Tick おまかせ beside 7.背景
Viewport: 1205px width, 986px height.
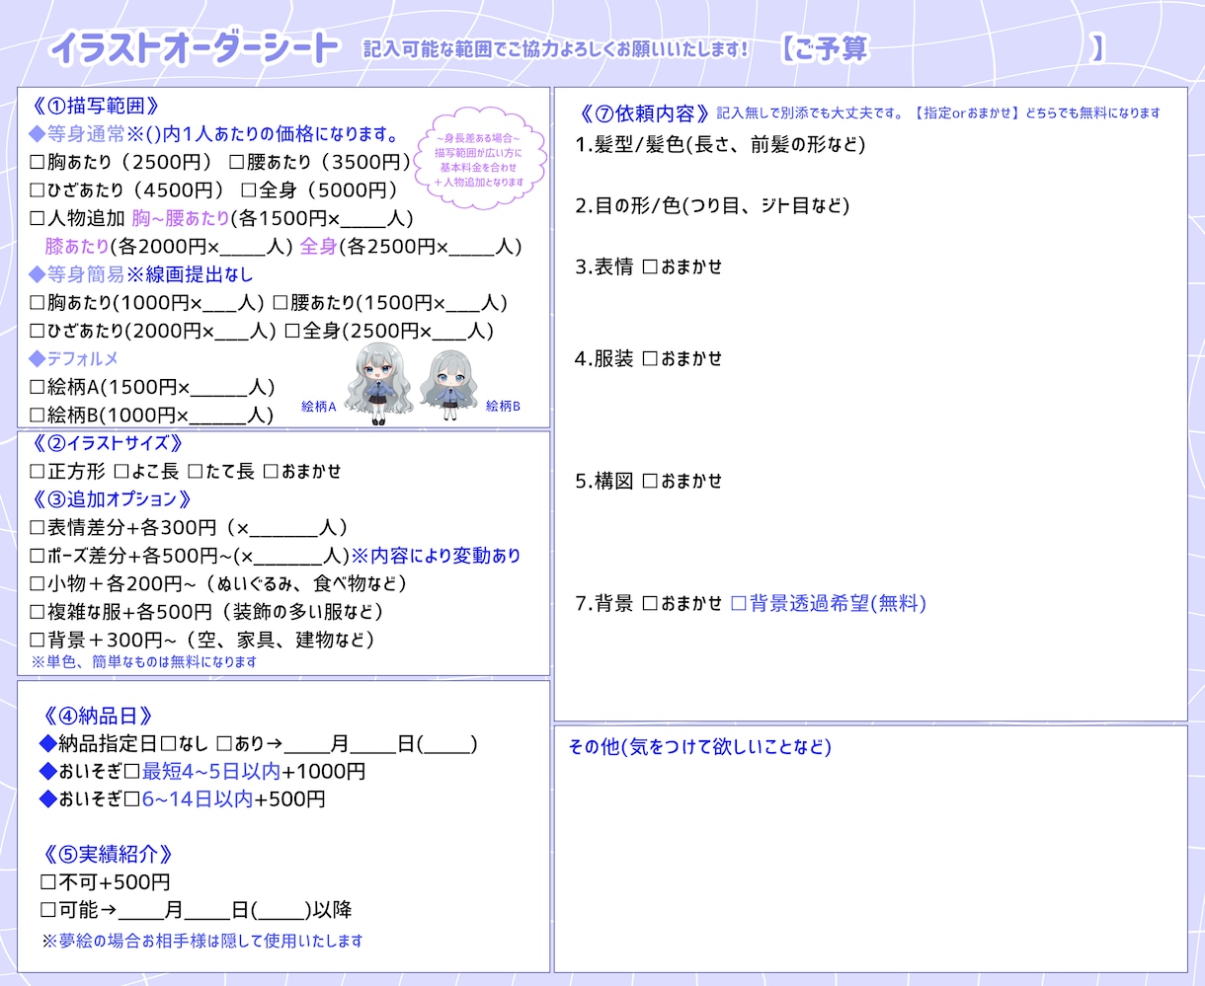pyautogui.click(x=650, y=603)
